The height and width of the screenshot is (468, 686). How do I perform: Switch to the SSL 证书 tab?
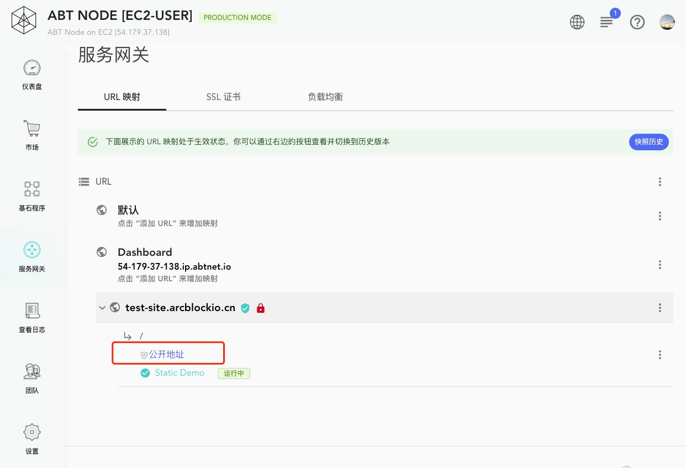point(223,97)
